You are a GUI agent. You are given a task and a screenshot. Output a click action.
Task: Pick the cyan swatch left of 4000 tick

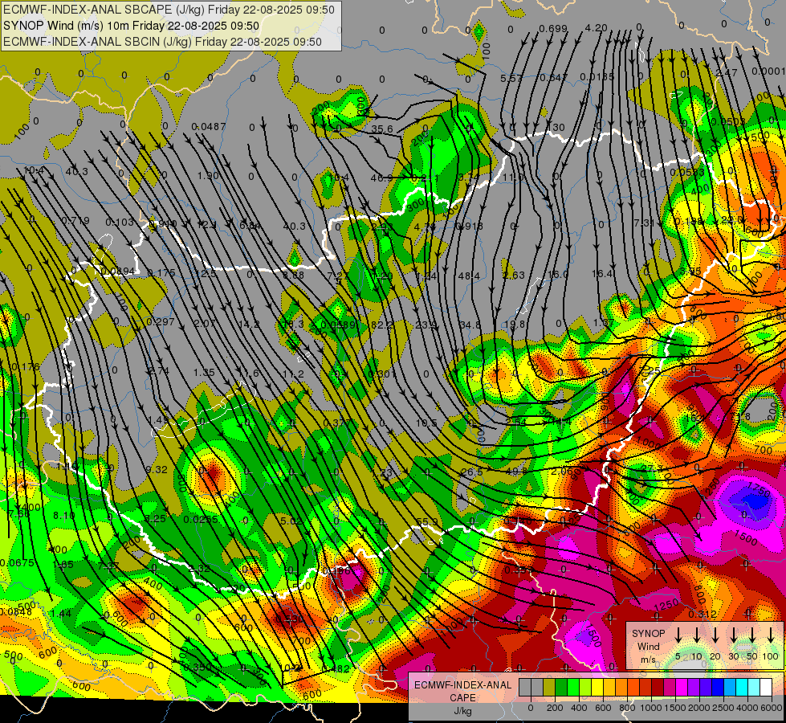pyautogui.click(x=741, y=688)
